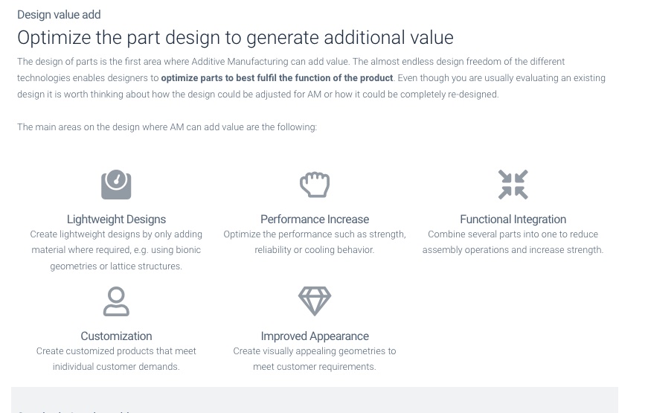The image size is (648, 413).
Task: Click the gray panel at the page bottom
Action: (x=315, y=400)
